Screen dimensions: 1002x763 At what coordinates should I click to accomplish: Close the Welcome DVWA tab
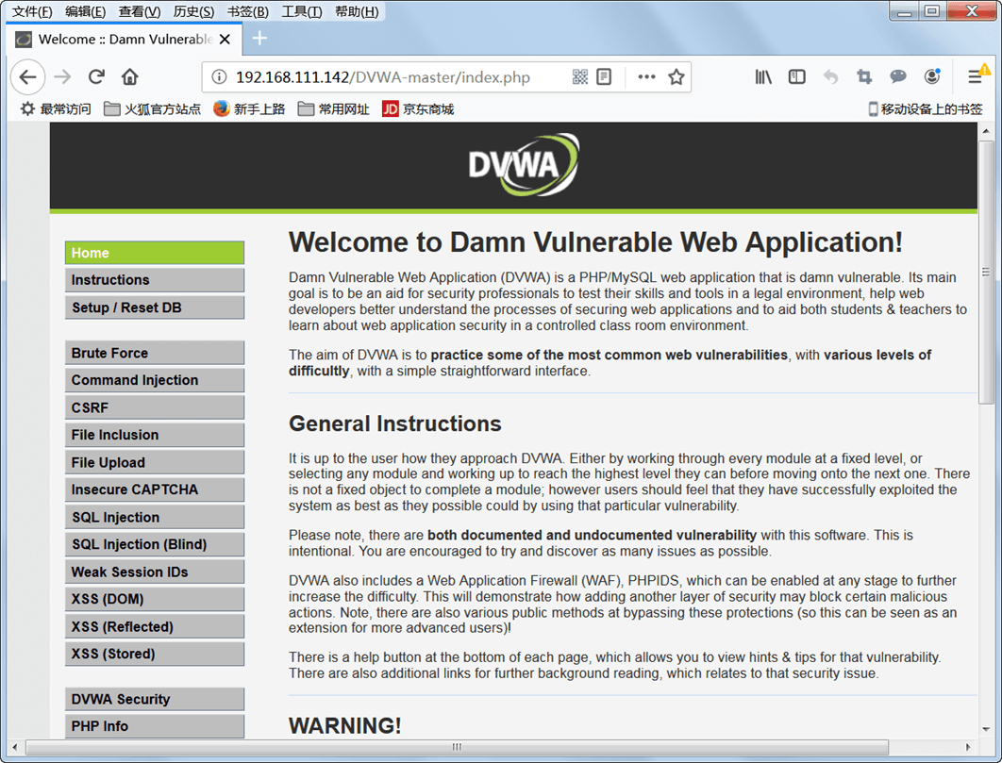225,39
